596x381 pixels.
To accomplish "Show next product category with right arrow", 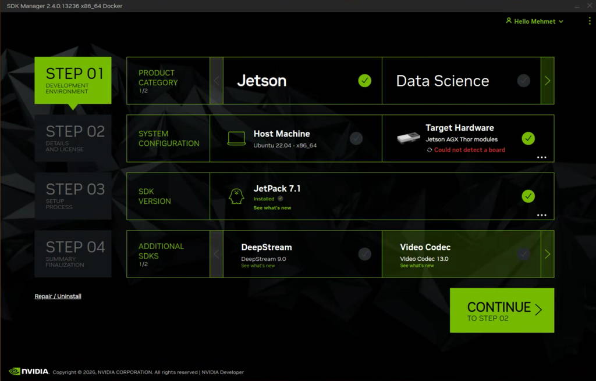I will (x=547, y=81).
